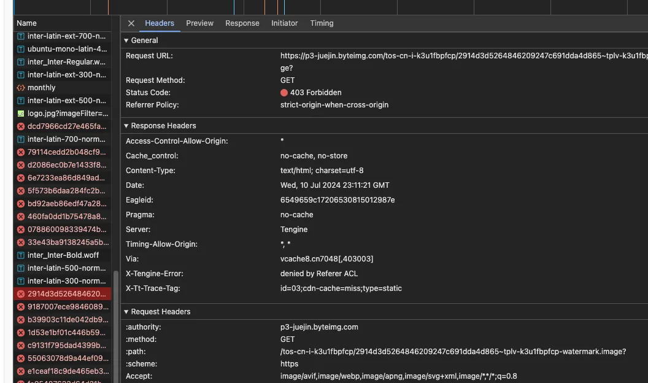Click the 403 Forbidden status code

point(316,93)
